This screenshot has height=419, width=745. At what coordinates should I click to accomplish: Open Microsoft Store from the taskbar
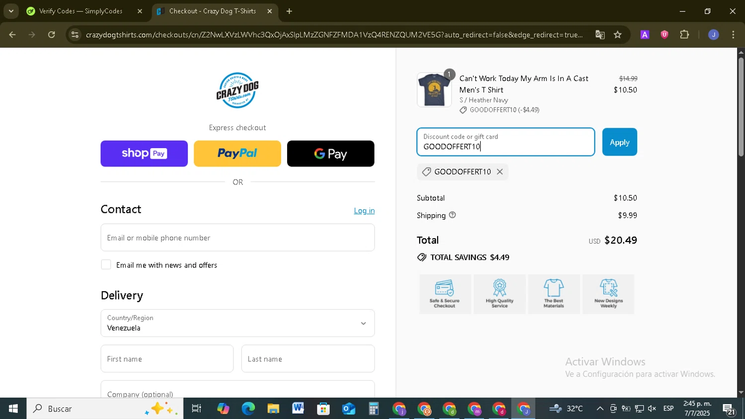[323, 409]
